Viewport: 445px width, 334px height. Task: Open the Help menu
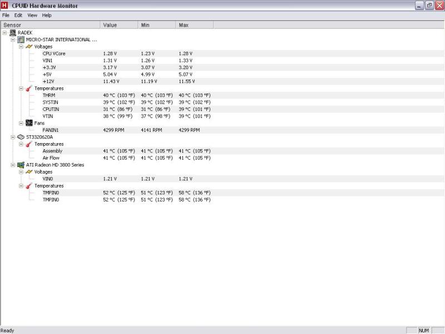(x=47, y=16)
